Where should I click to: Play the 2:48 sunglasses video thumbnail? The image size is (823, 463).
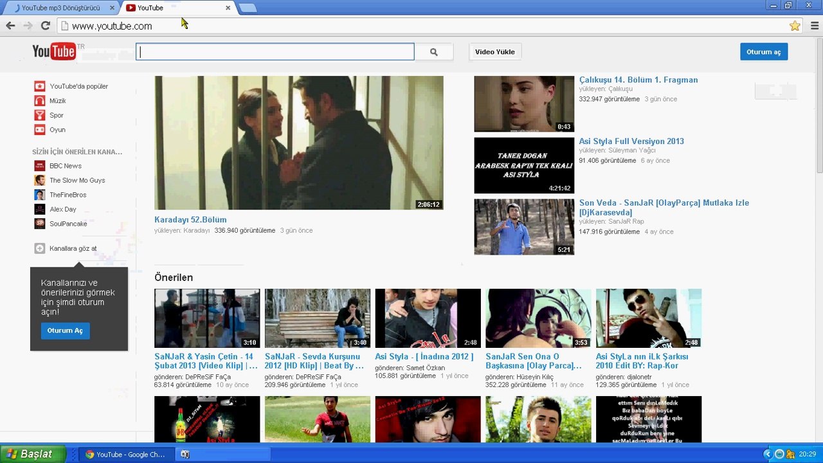tap(649, 318)
